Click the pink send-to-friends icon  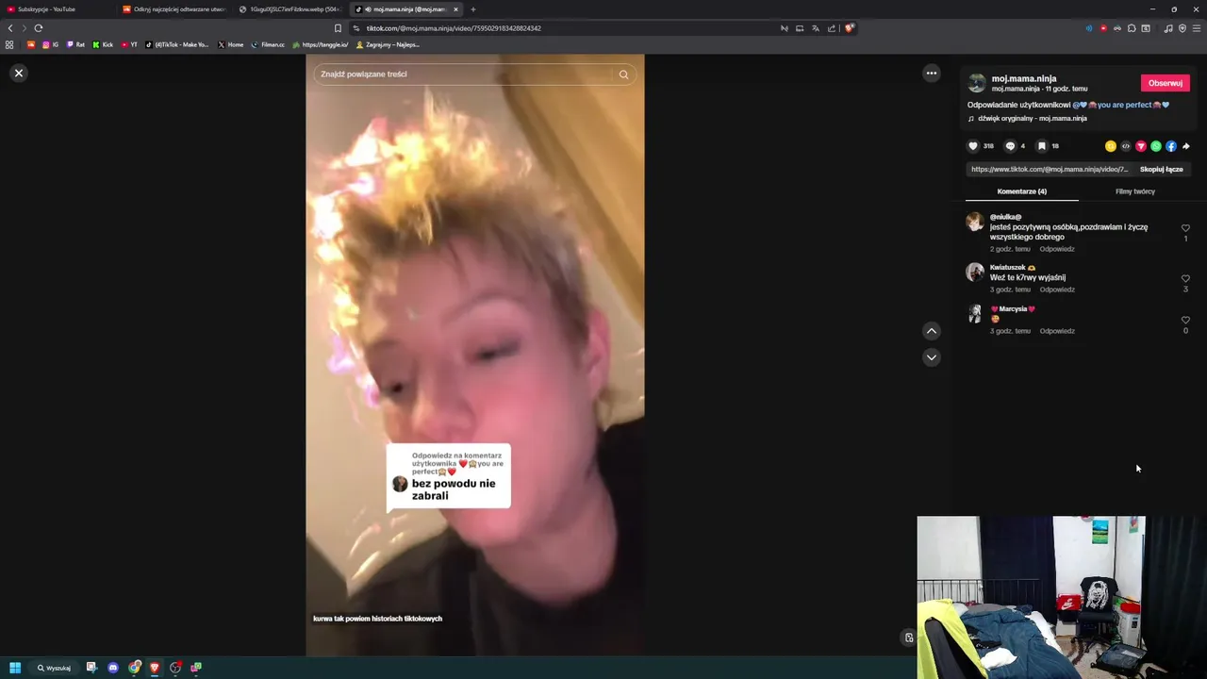1141,146
